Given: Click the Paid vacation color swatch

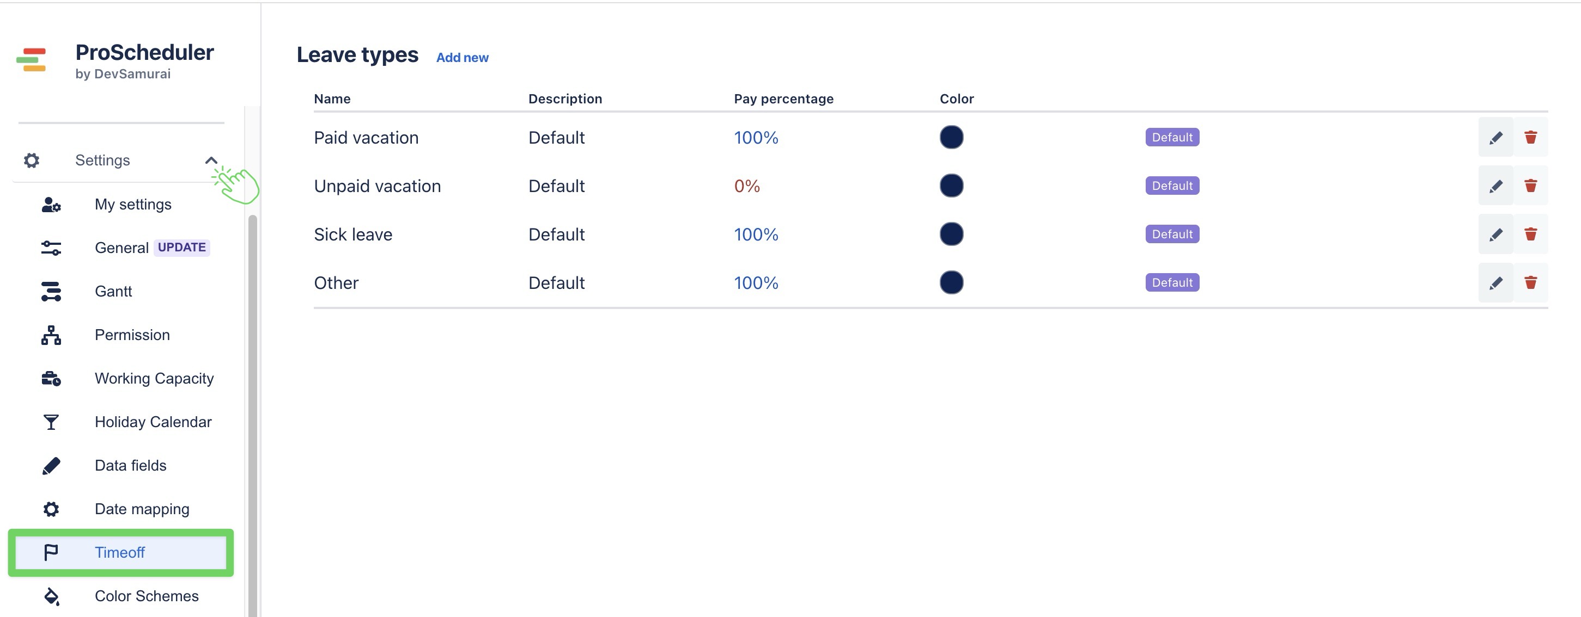Looking at the screenshot, I should click(951, 137).
